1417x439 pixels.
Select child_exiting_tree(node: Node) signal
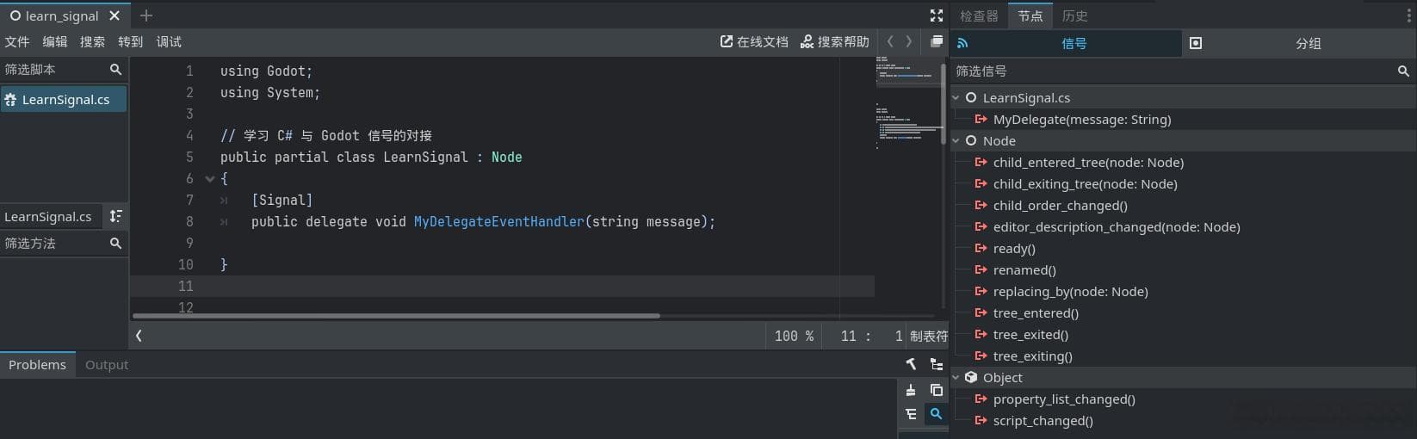pos(1085,184)
